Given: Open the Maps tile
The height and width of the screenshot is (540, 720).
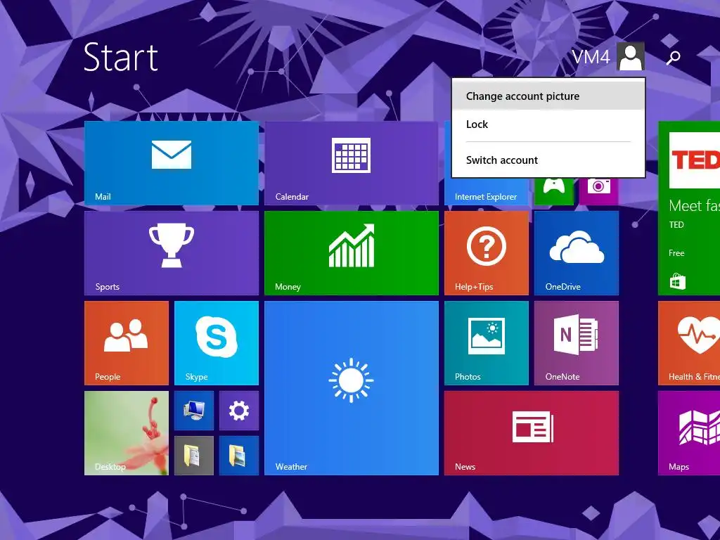Looking at the screenshot, I should pos(689,433).
